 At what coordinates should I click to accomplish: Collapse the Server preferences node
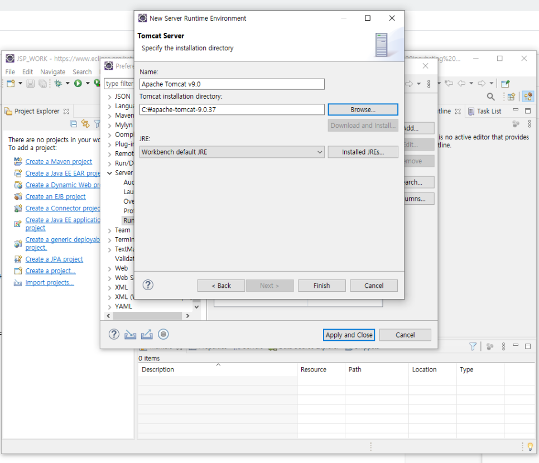[110, 173]
